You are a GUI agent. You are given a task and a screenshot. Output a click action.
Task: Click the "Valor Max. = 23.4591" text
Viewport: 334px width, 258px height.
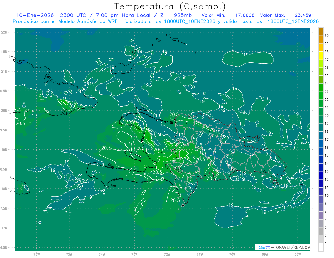[287, 15]
